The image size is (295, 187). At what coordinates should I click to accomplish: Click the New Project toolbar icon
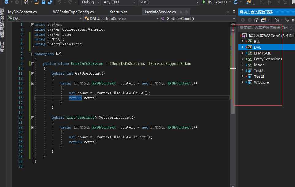coord(26,2)
